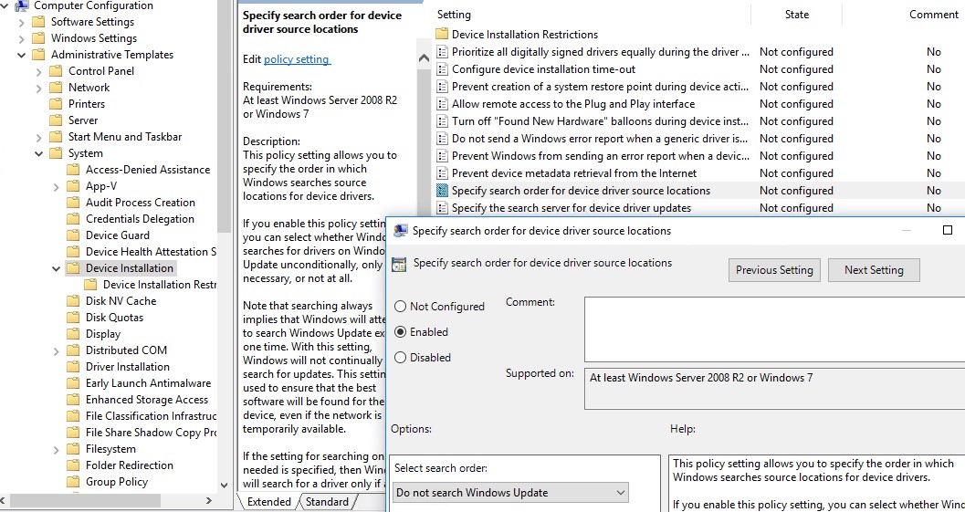965x512 pixels.
Task: Click the Computer Configuration node icon
Action: (x=22, y=5)
